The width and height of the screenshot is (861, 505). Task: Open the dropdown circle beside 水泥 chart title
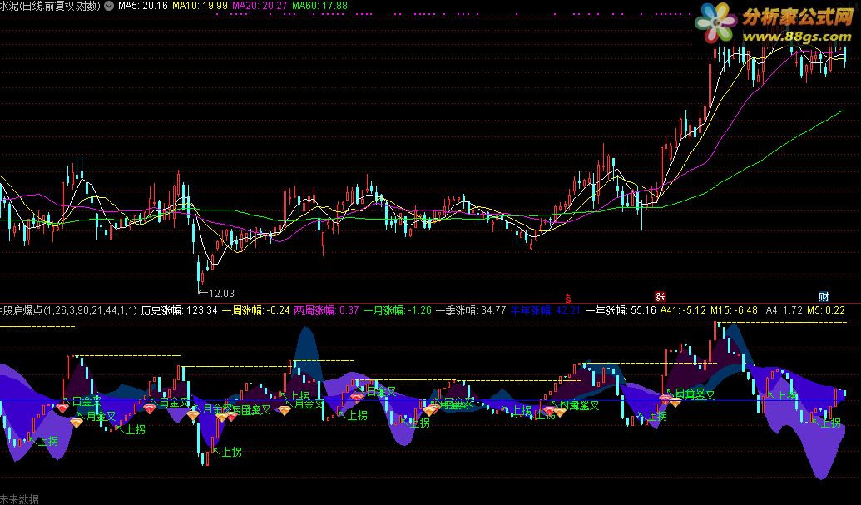pyautogui.click(x=109, y=6)
